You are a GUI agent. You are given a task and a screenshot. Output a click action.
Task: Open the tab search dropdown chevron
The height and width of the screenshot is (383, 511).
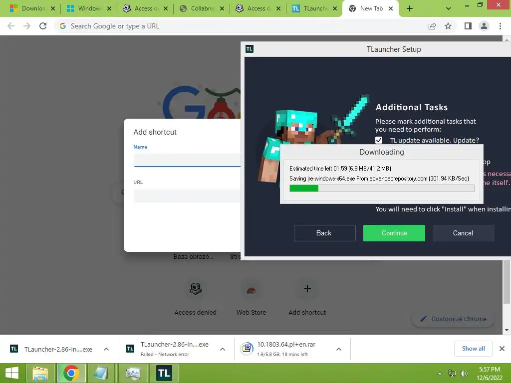449,9
